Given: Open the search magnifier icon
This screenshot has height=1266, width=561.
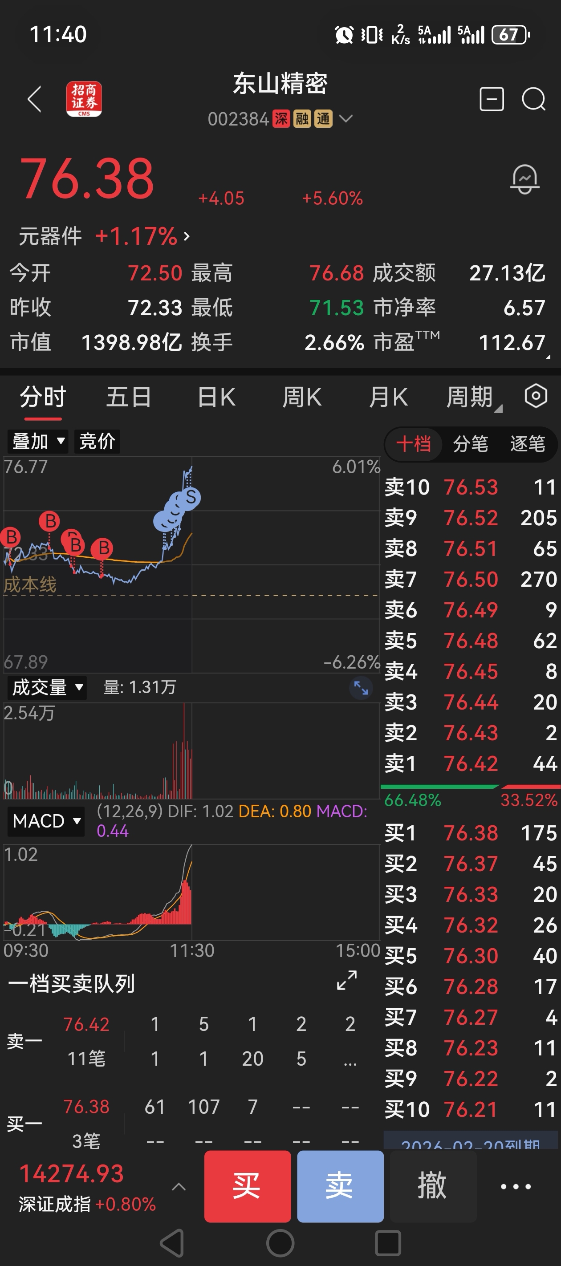Looking at the screenshot, I should tap(533, 99).
